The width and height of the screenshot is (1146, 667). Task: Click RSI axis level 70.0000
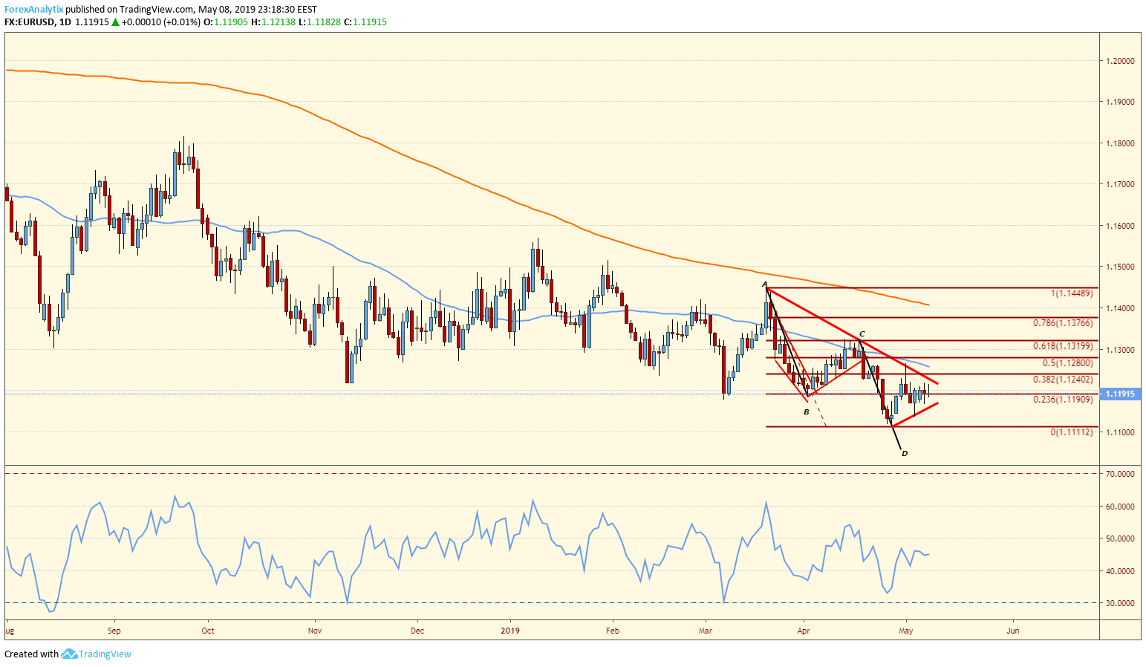1120,473
